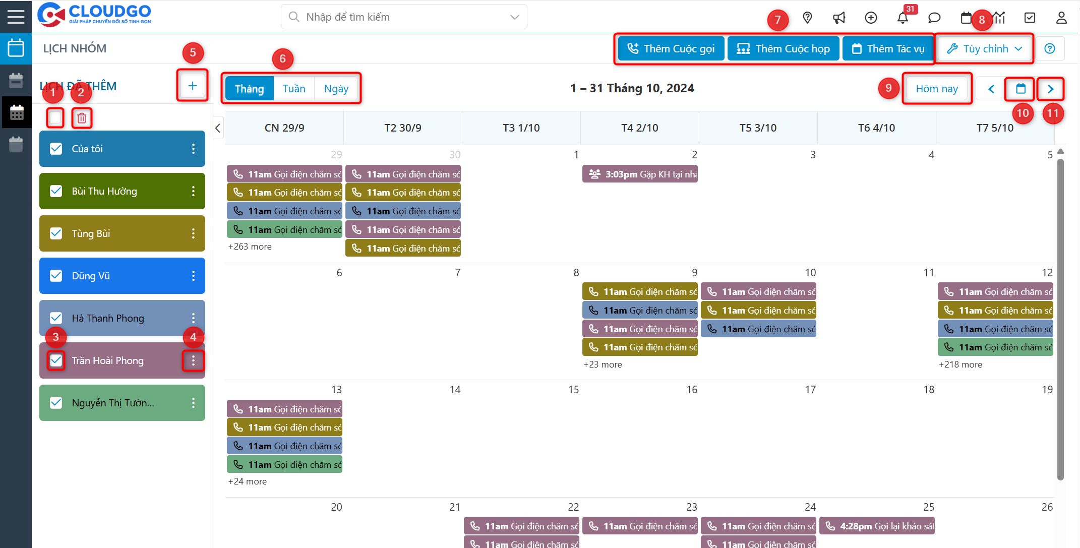The width and height of the screenshot is (1080, 548).
Task: Toggle the Bùi Thu Hường checkbox
Action: pos(56,191)
